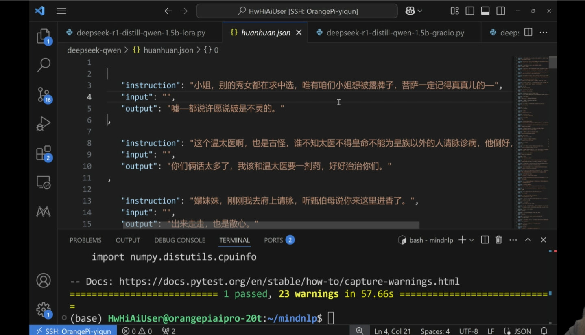Open the Copilot dropdown in title bar
This screenshot has width=585, height=335.
tap(414, 11)
